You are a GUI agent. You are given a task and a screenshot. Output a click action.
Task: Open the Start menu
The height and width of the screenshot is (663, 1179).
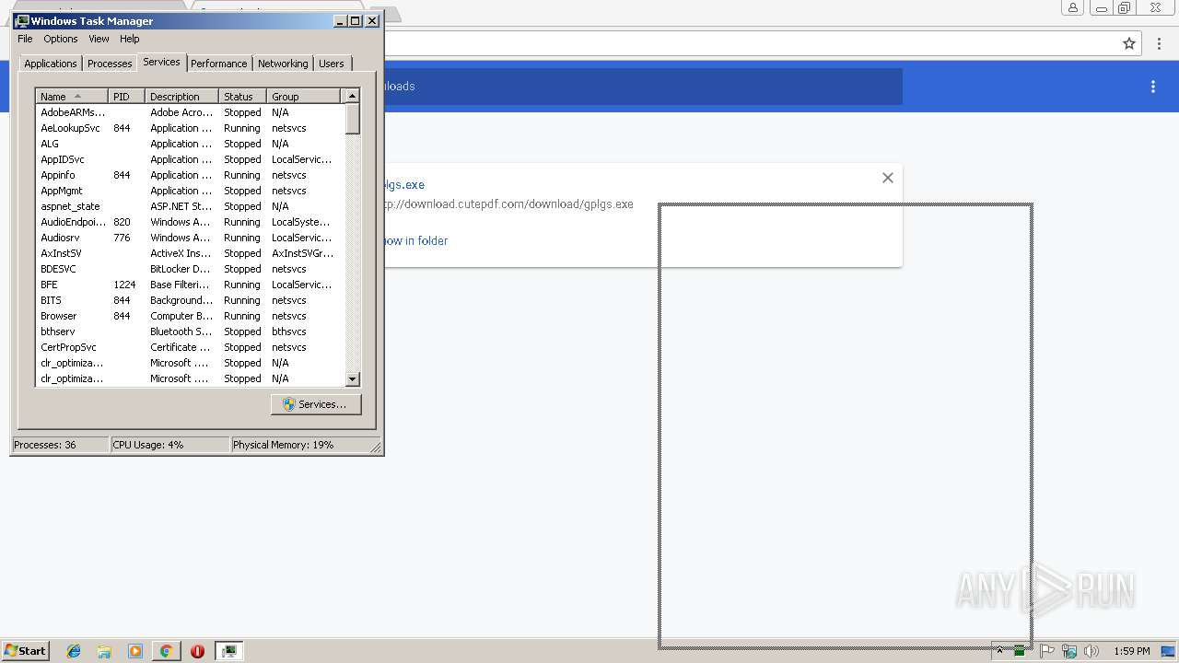[25, 651]
